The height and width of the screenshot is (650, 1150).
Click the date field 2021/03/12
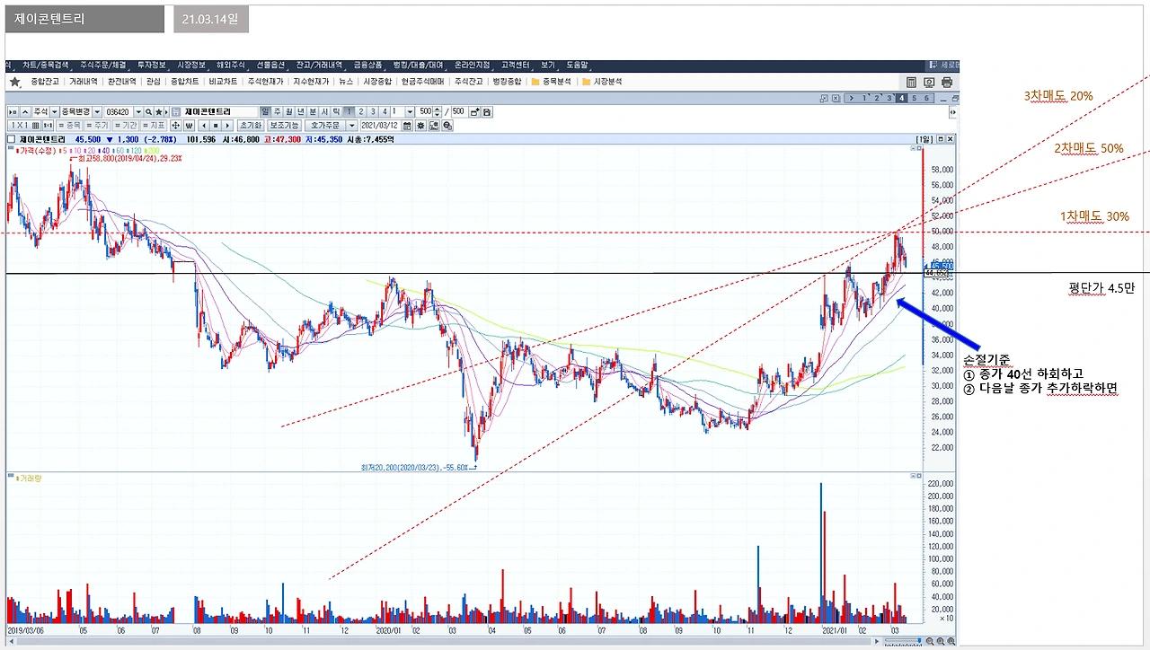(380, 126)
